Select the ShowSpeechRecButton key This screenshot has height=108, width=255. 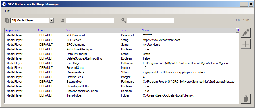pyautogui.click(x=82, y=91)
